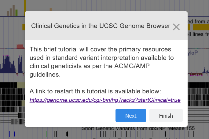Click the tutorial description paragraph text

pos(101,62)
